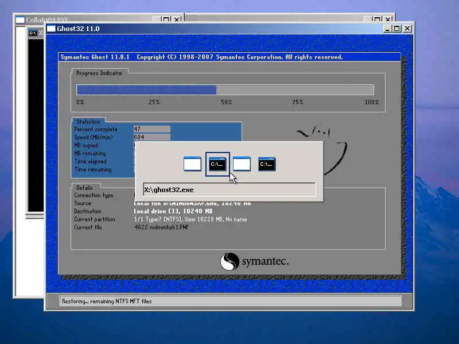The height and width of the screenshot is (344, 459).
Task: Click the C:\ console icon in the background window
Action: pyautogui.click(x=33, y=33)
